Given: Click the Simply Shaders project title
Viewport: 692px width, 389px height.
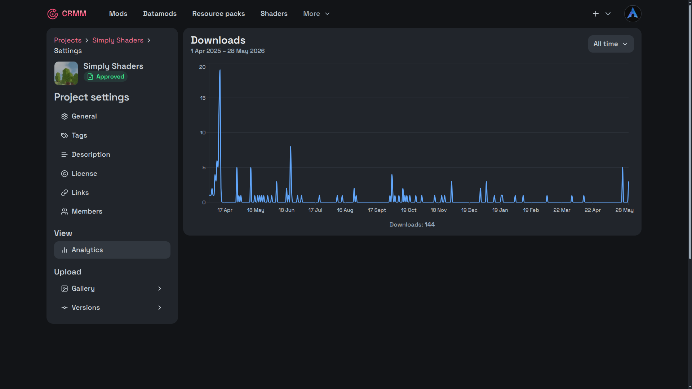Looking at the screenshot, I should point(113,66).
